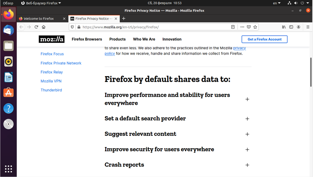
Task: Open Who We Are menu
Action: point(144,39)
